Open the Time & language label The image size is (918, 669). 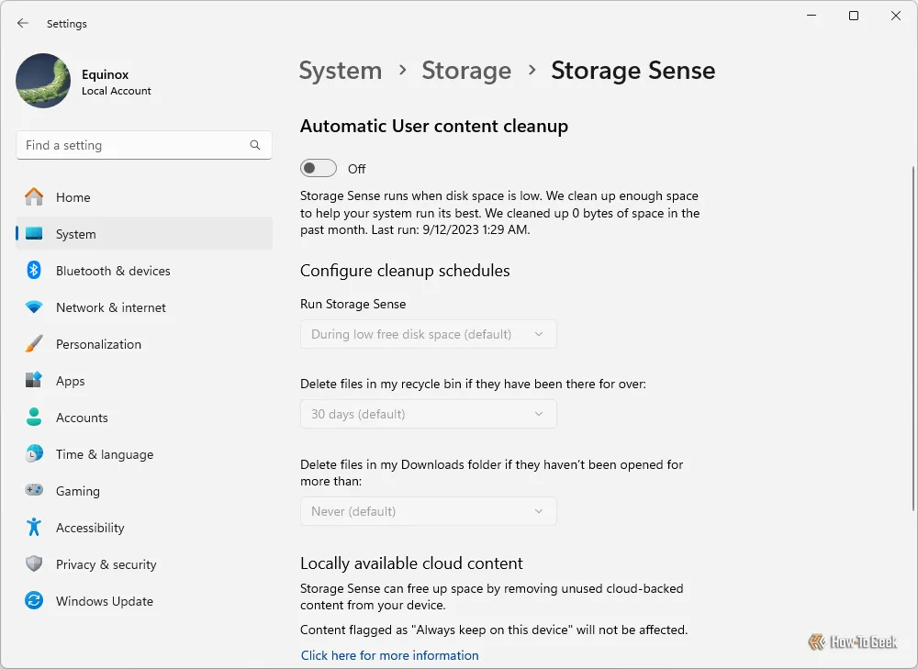(x=105, y=455)
